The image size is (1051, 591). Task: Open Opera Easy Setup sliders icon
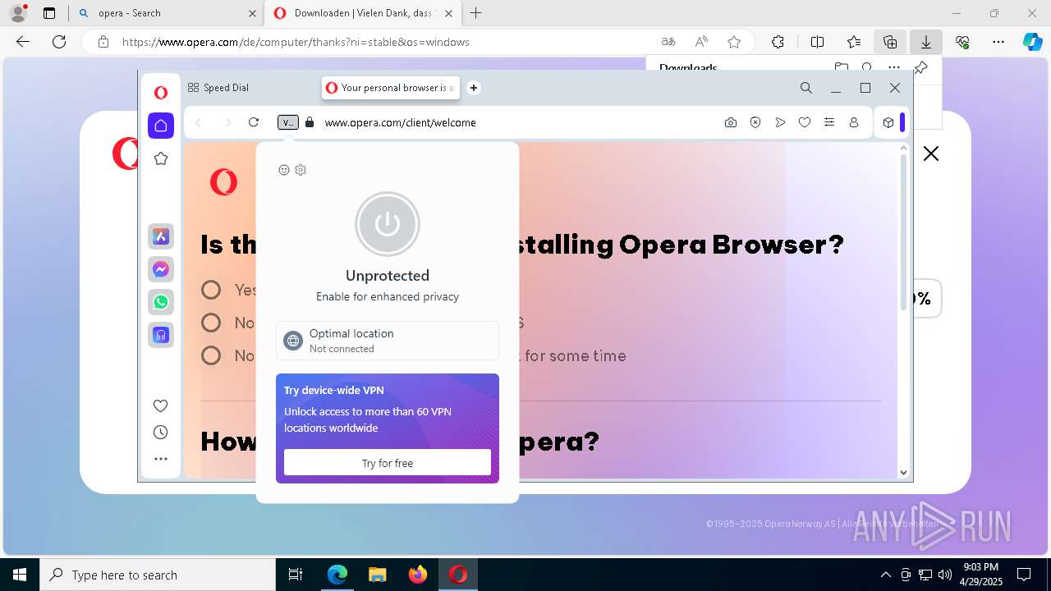click(829, 122)
